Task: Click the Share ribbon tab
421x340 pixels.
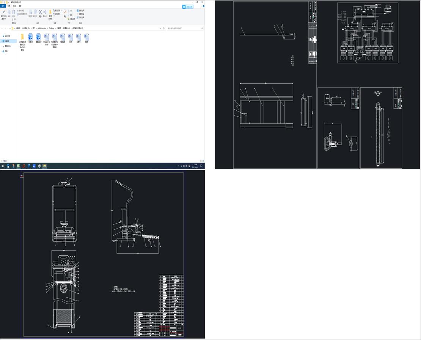Action: click(x=14, y=6)
